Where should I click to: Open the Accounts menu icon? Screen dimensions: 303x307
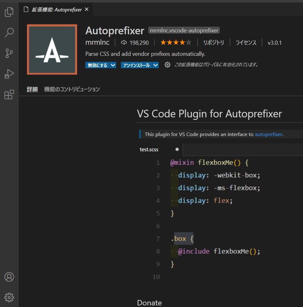pos(9,277)
